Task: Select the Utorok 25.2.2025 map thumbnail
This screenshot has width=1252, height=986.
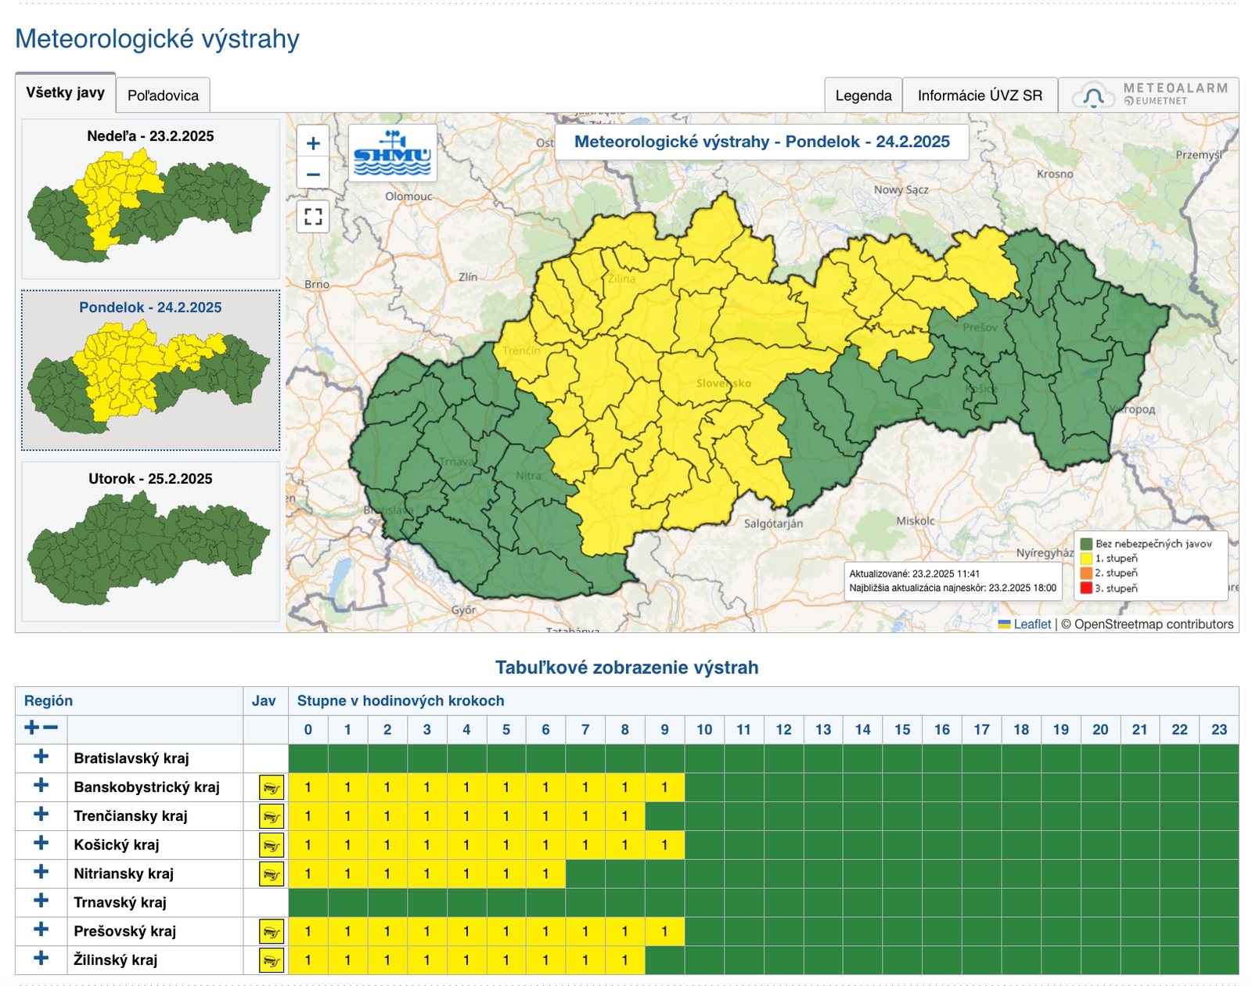Action: pos(150,542)
